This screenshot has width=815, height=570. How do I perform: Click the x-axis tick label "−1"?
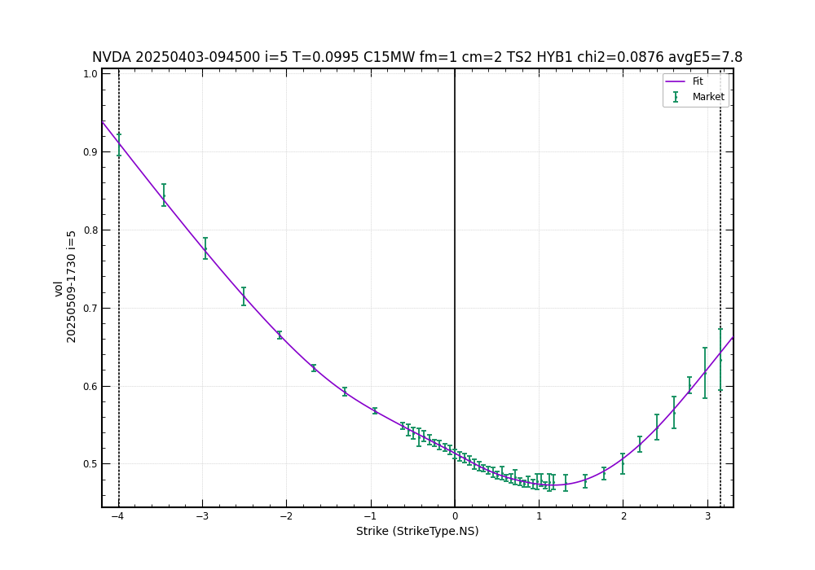click(371, 516)
